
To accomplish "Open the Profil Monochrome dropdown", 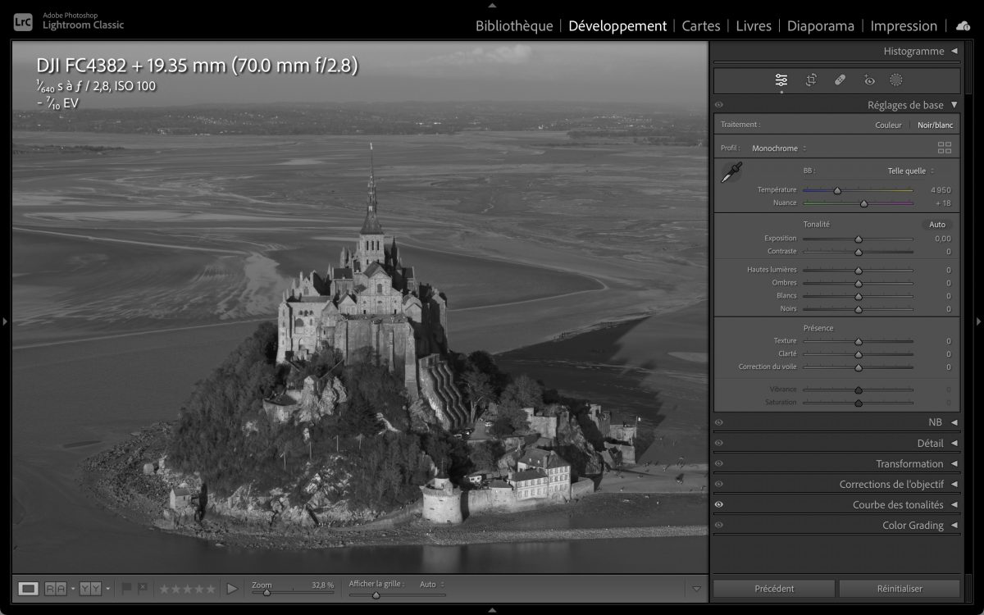I will 778,148.
